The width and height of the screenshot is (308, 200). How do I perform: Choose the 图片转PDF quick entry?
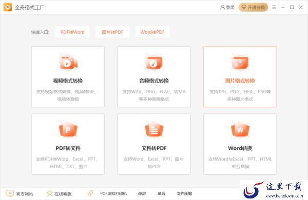(112, 32)
